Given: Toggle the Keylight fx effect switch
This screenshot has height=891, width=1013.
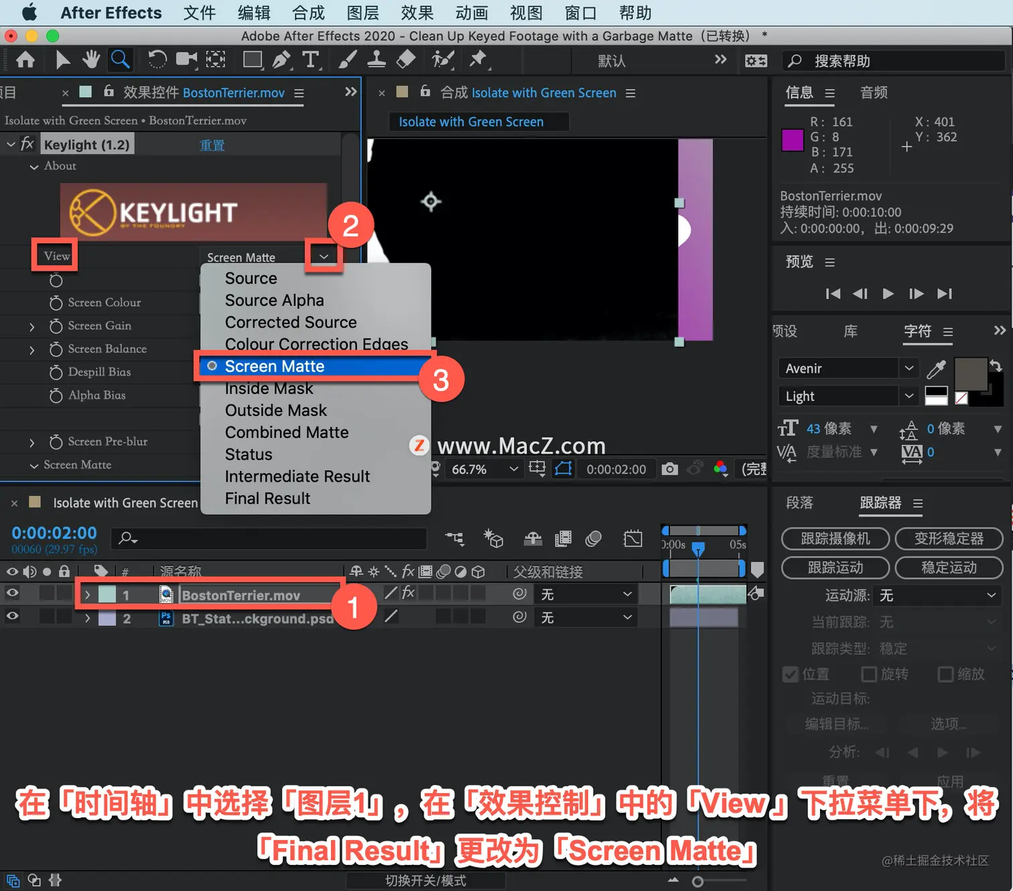Looking at the screenshot, I should tap(27, 144).
